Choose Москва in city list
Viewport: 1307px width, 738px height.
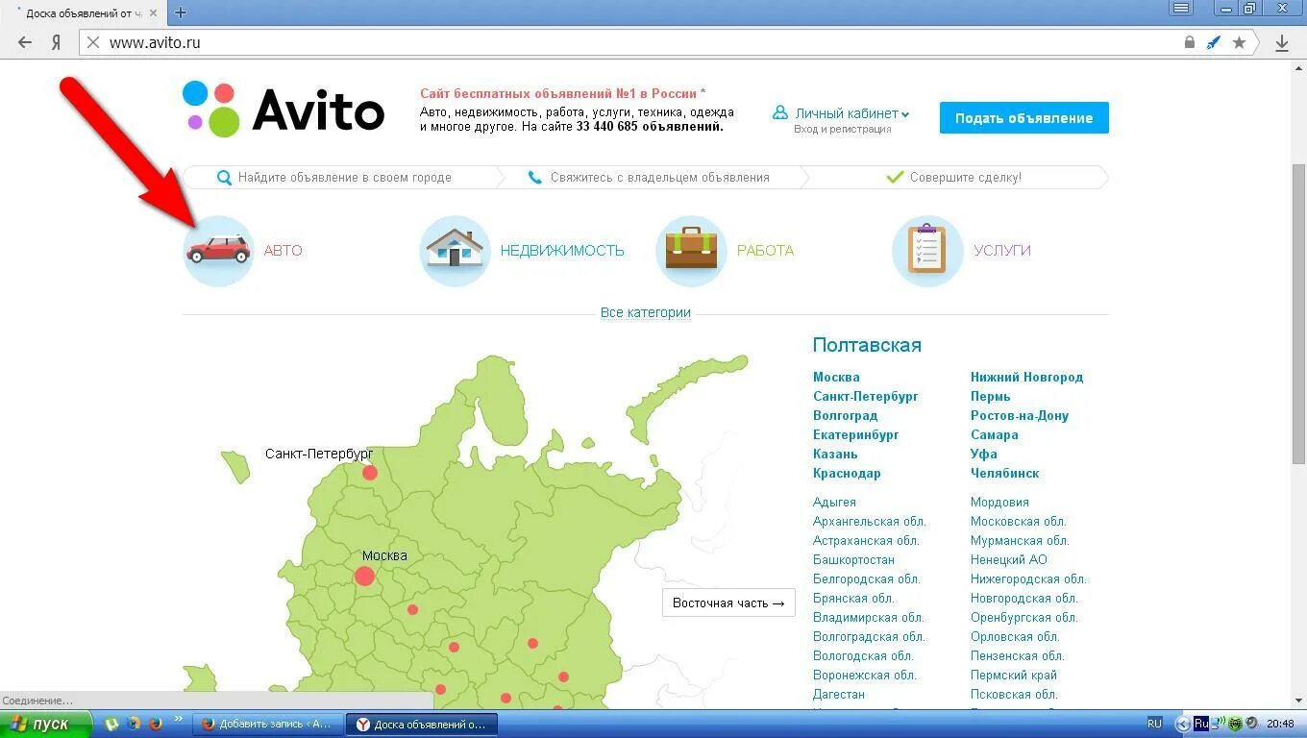(836, 378)
